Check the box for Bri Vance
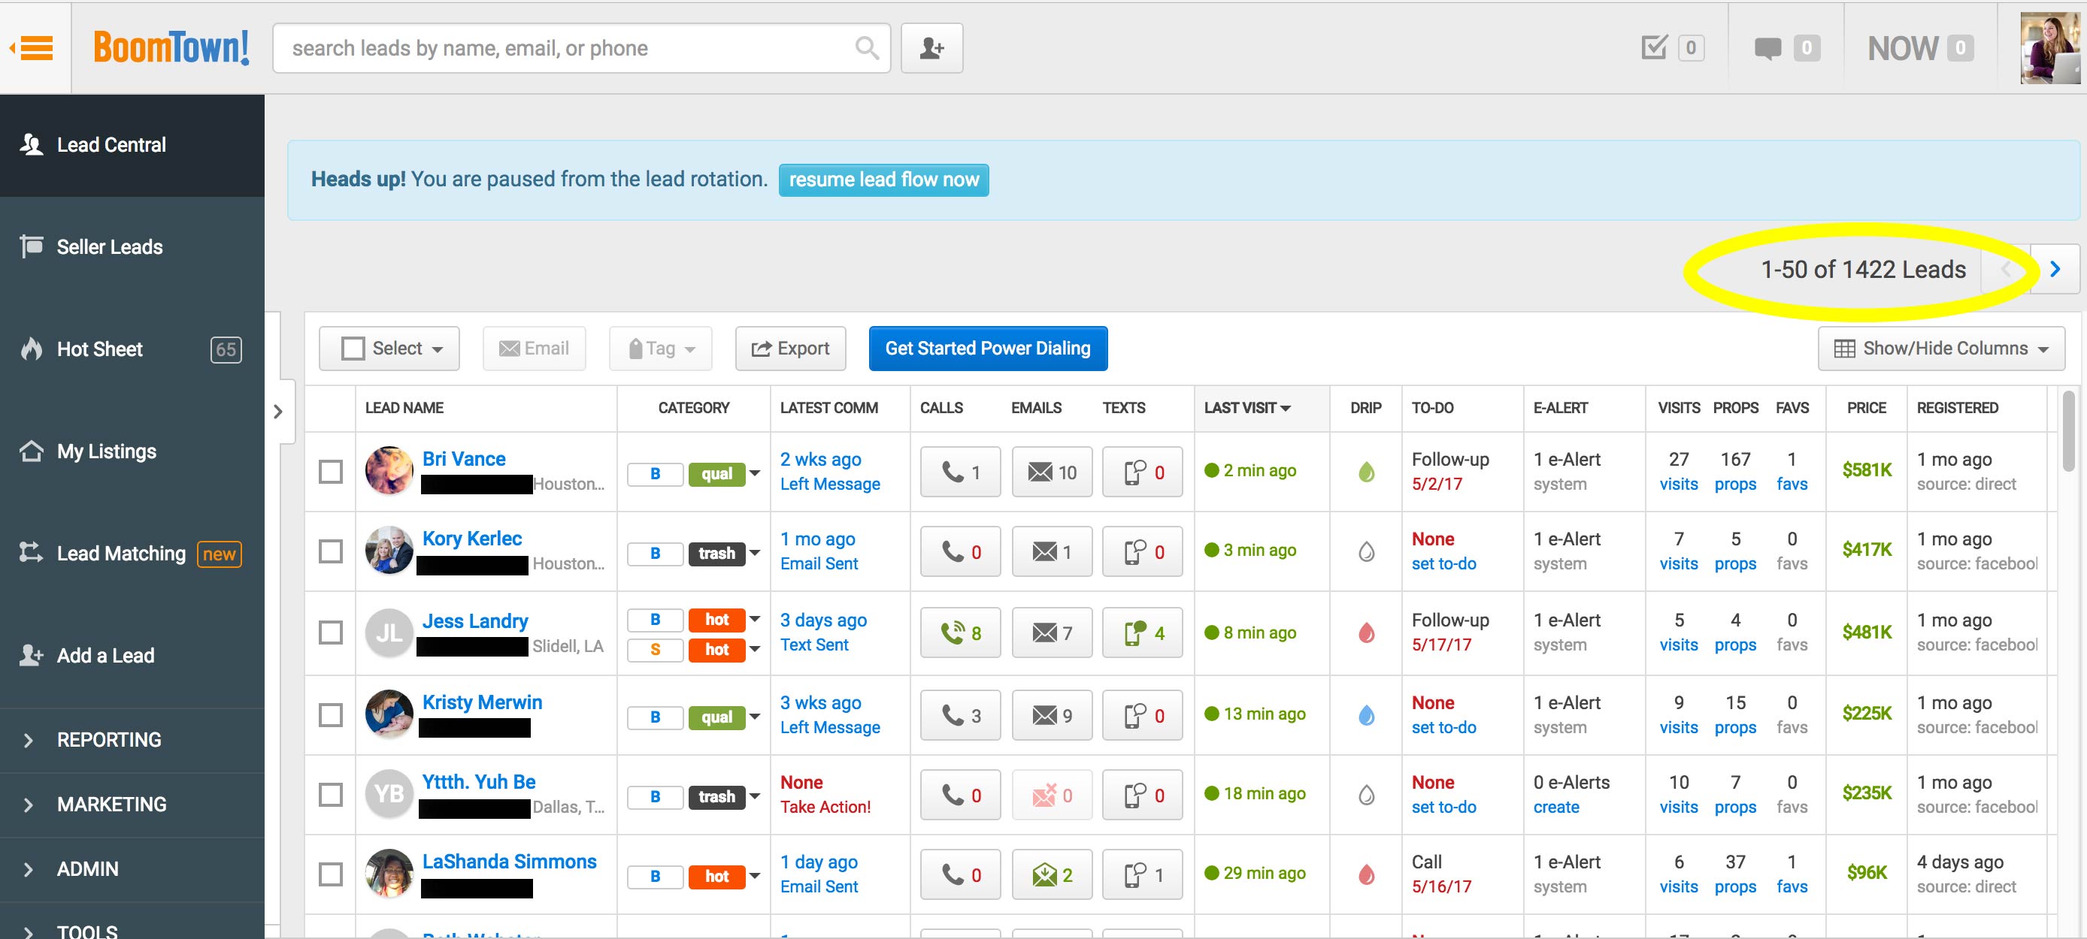 coord(331,472)
